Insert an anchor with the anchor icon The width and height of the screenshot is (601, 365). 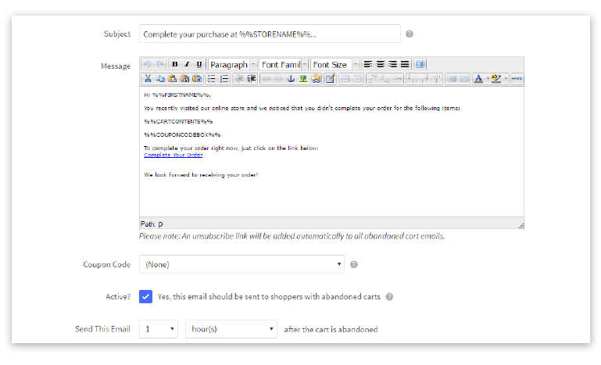click(290, 78)
